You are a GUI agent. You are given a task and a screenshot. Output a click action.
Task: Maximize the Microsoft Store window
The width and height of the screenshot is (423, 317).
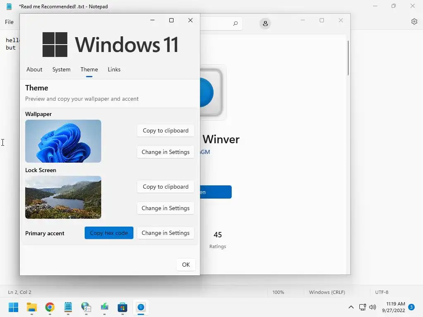[321, 20]
